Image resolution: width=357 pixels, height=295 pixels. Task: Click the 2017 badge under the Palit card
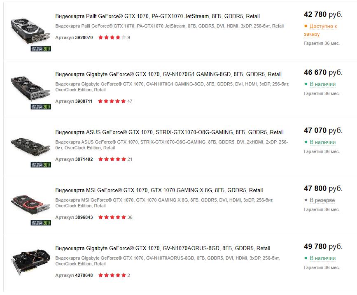(x=41, y=49)
